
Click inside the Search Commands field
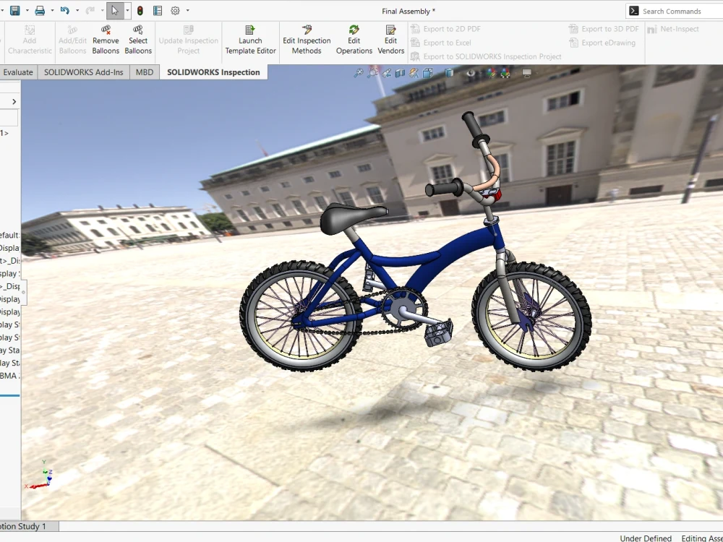tap(672, 11)
